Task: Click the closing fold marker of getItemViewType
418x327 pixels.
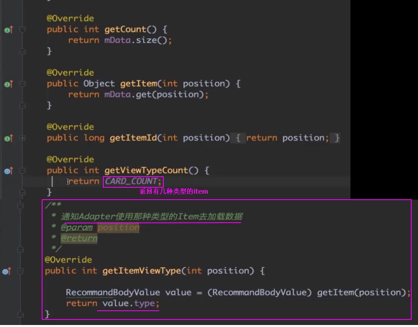Action: tap(21, 314)
